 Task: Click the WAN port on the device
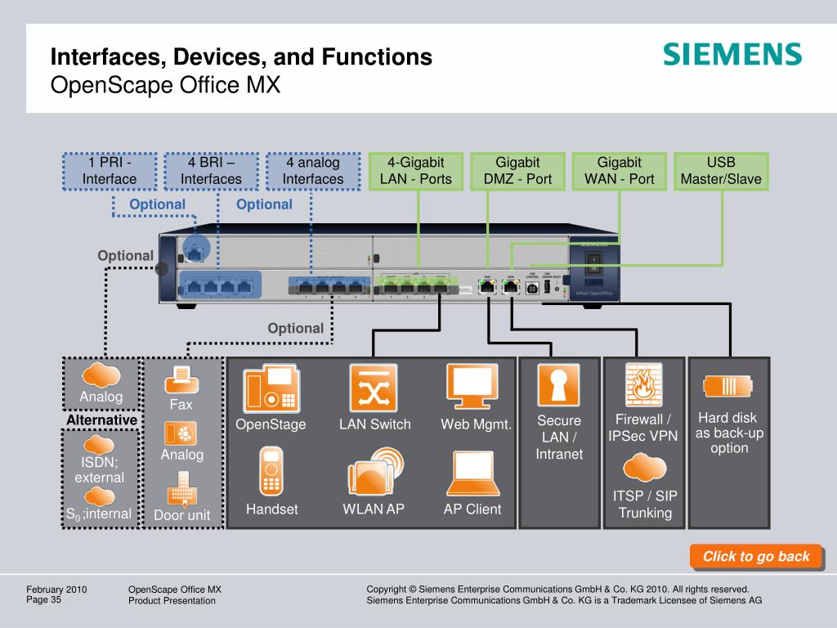click(x=511, y=287)
